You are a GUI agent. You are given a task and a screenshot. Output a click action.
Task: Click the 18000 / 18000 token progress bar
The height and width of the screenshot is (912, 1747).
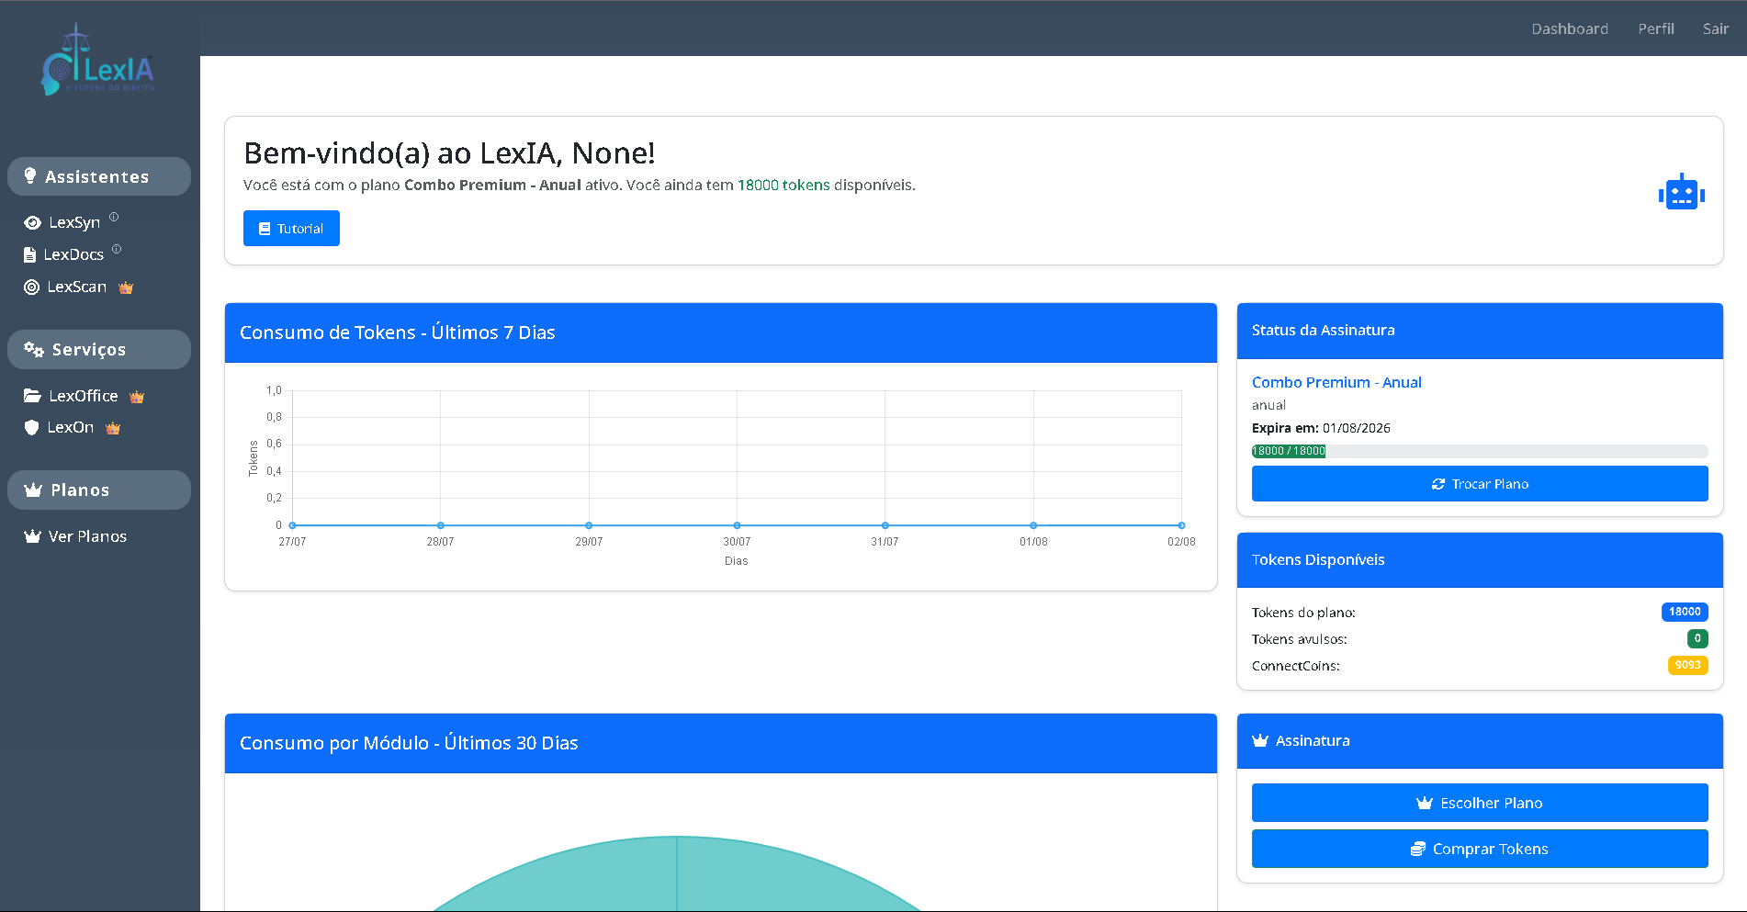(x=1480, y=451)
